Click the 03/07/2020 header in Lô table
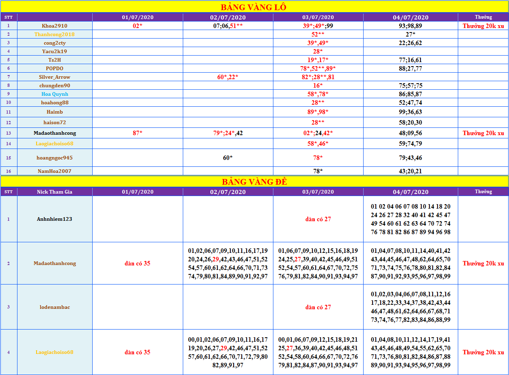 318,17
